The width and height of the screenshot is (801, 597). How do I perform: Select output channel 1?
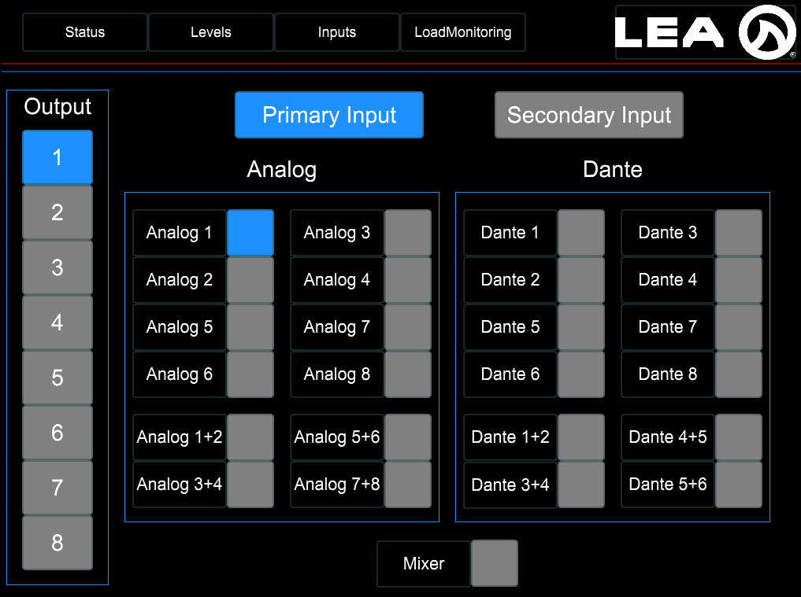[57, 157]
